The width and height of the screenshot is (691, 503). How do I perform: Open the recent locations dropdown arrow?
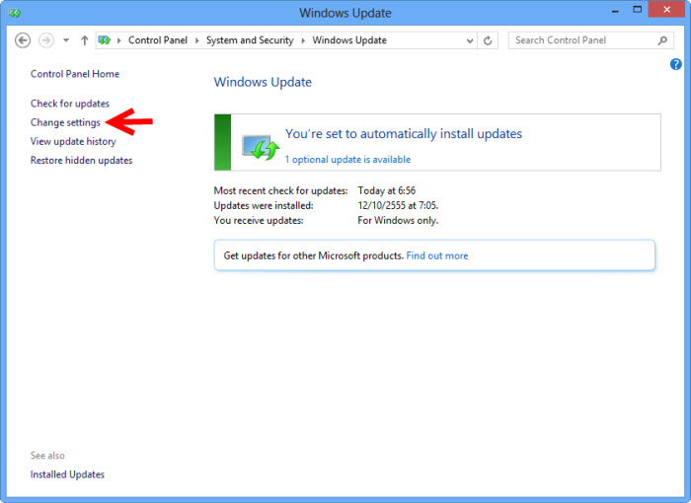pyautogui.click(x=66, y=40)
